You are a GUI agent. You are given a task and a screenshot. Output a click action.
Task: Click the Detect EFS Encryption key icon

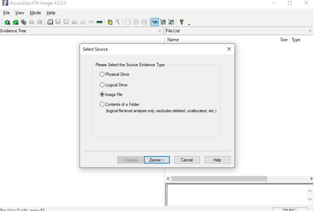[118, 22]
